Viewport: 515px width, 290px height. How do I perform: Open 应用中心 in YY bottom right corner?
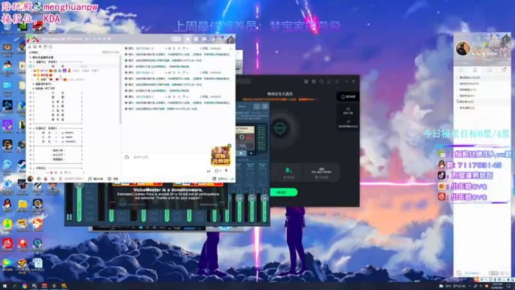pos(220,179)
